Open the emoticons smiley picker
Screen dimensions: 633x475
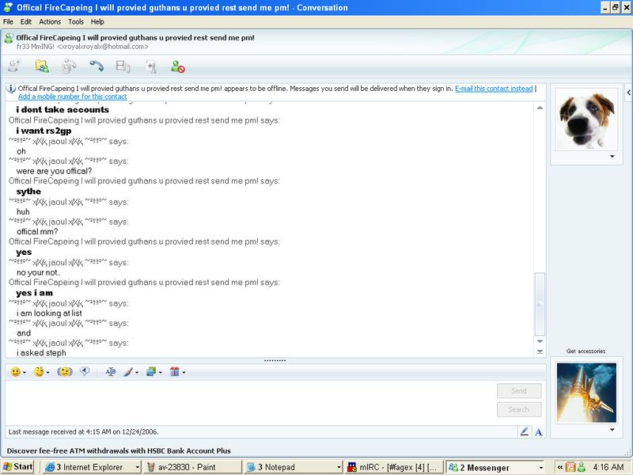click(x=15, y=371)
